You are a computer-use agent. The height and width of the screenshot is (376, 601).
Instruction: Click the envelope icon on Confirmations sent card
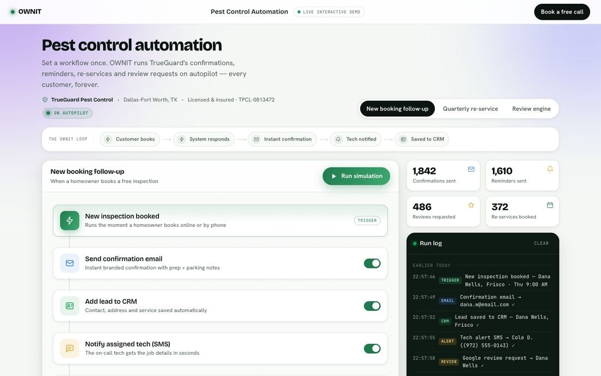(x=471, y=169)
